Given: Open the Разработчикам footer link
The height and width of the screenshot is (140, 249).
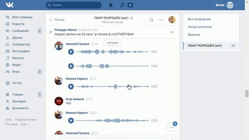Looking at the screenshot, I should 26,119.
